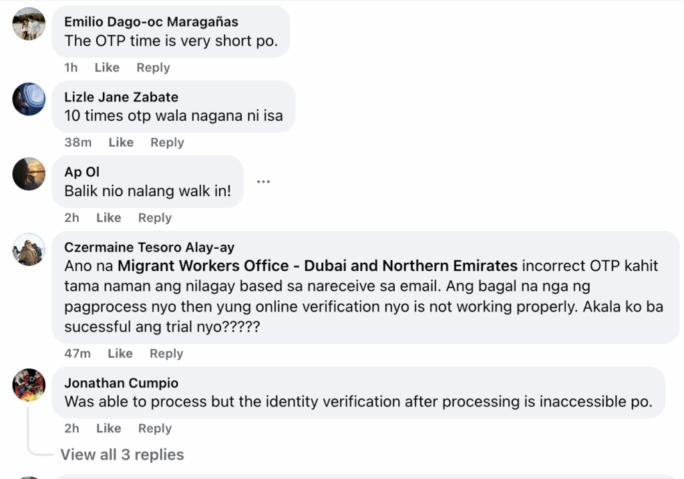The width and height of the screenshot is (684, 479).
Task: Reply to Czermaine's comment
Action: coord(166,353)
